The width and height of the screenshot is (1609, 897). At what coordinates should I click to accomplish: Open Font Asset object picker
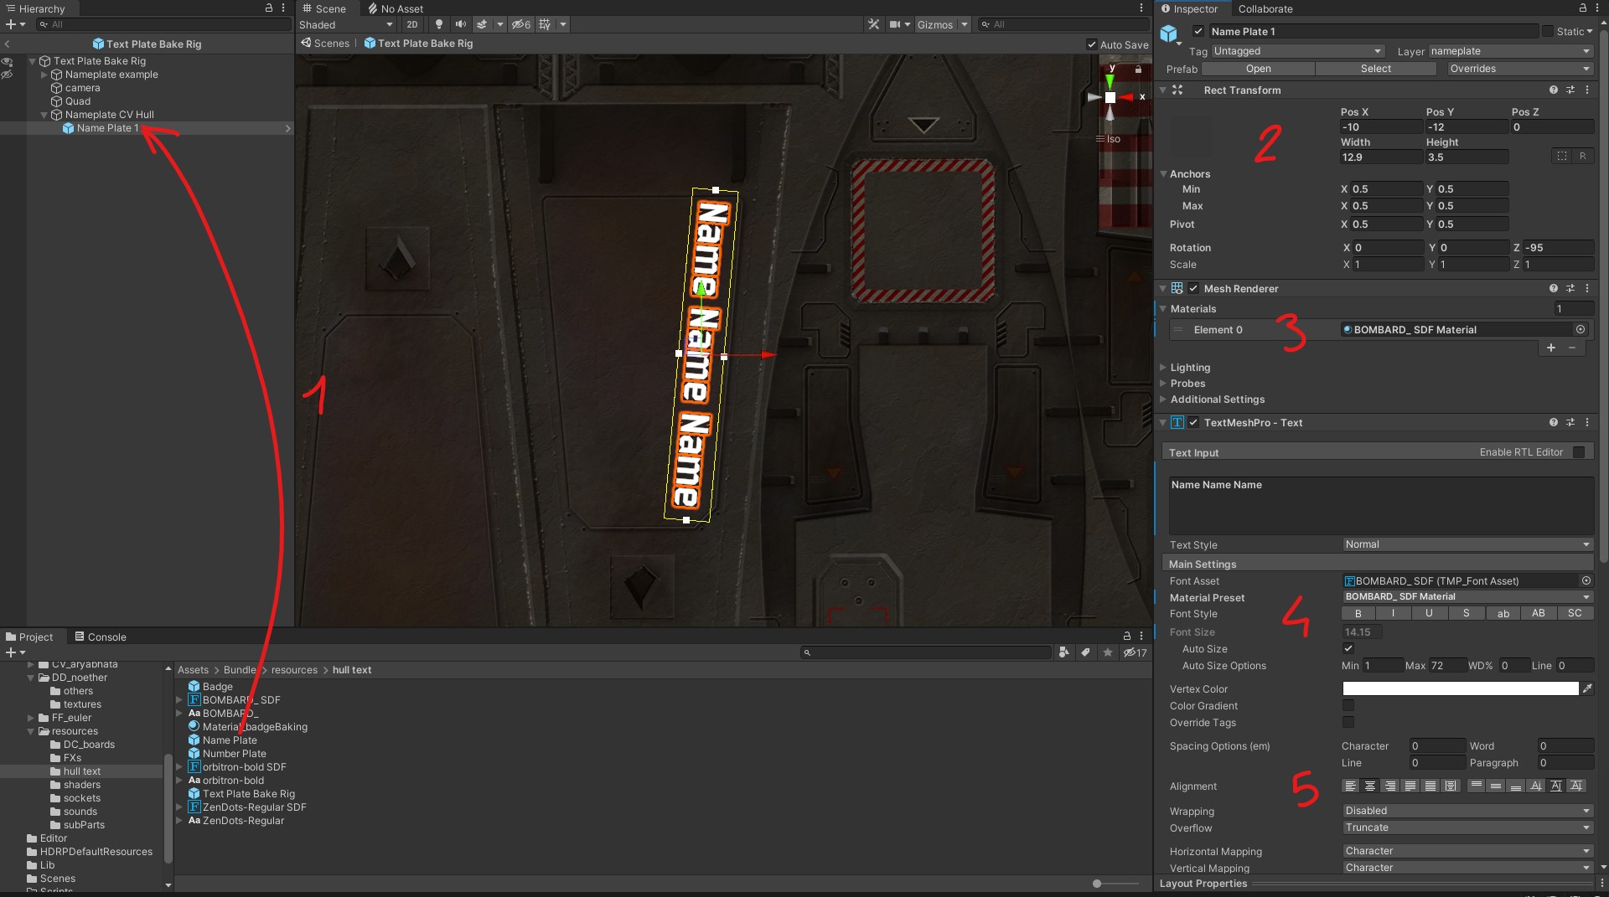[1586, 580]
